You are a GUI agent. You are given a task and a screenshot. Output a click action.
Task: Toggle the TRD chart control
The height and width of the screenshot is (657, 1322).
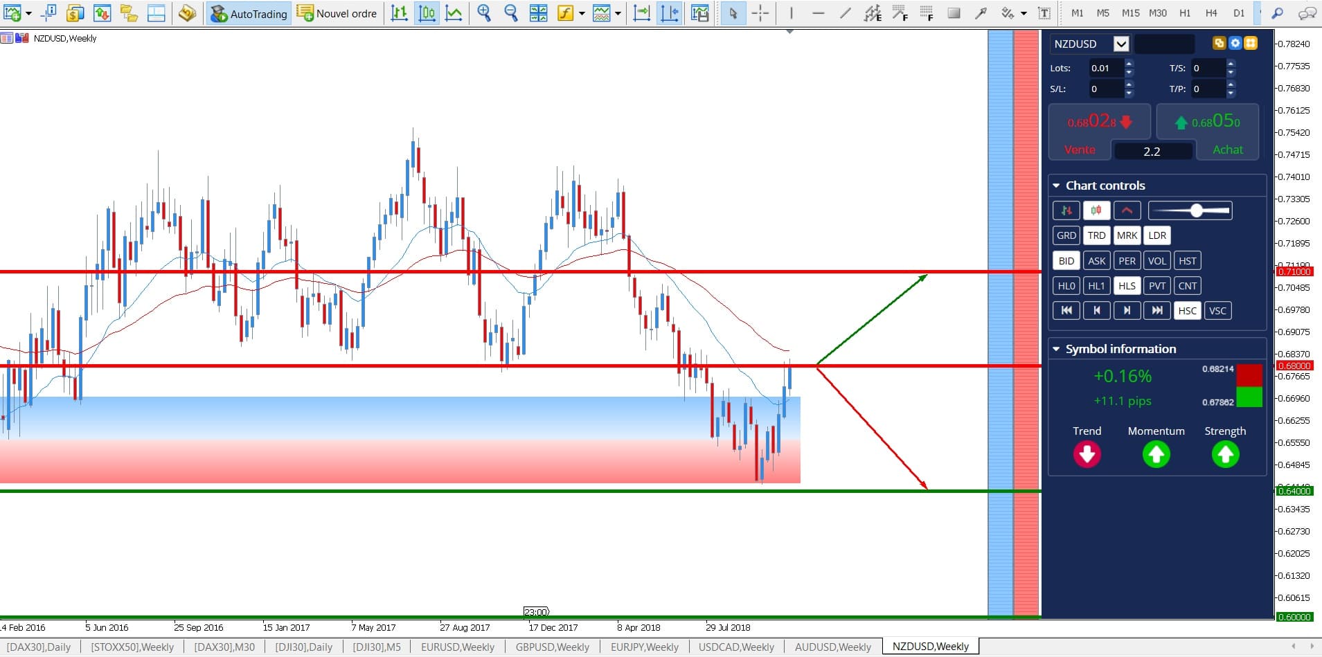(x=1096, y=235)
